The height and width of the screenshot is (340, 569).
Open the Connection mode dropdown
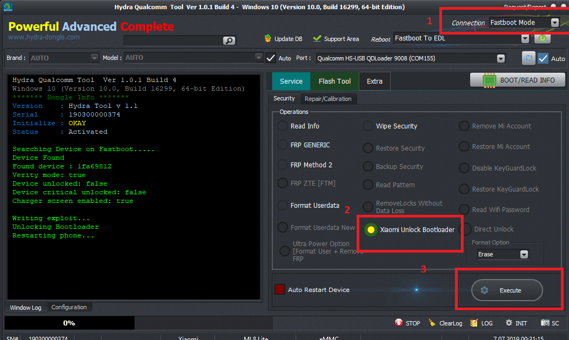554,23
